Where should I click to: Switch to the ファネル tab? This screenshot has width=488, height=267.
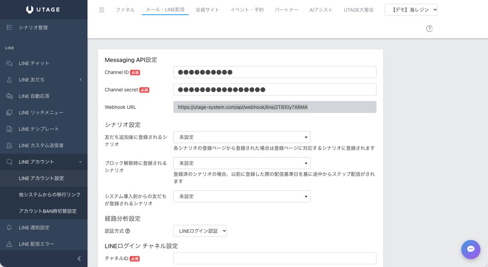(x=125, y=10)
